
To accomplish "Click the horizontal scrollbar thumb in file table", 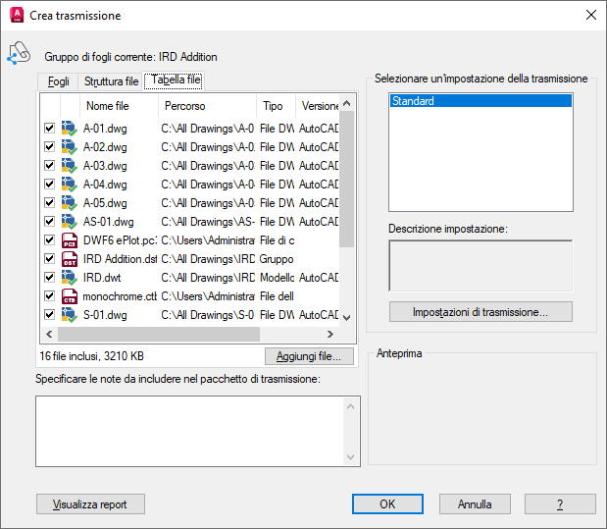I will click(x=159, y=334).
